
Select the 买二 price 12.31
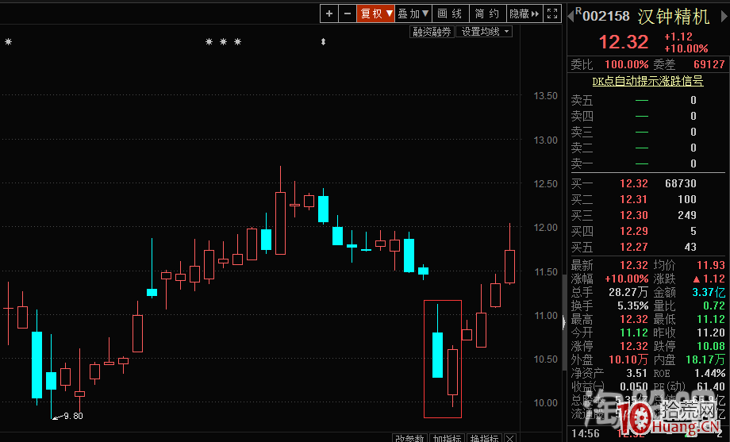point(634,199)
